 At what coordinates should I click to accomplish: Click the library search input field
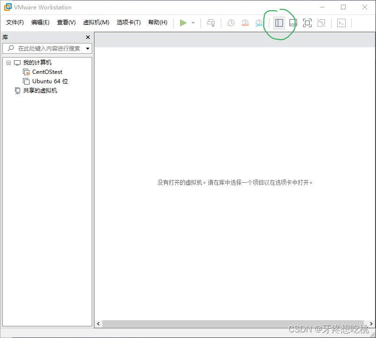[47, 49]
